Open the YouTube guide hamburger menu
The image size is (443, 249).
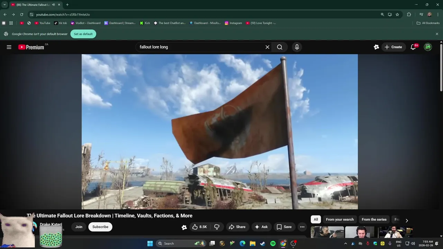pos(9,47)
